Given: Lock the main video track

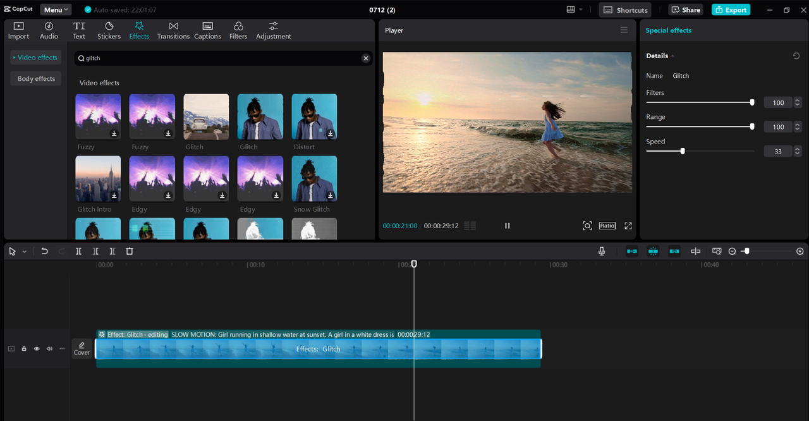Looking at the screenshot, I should 24,348.
